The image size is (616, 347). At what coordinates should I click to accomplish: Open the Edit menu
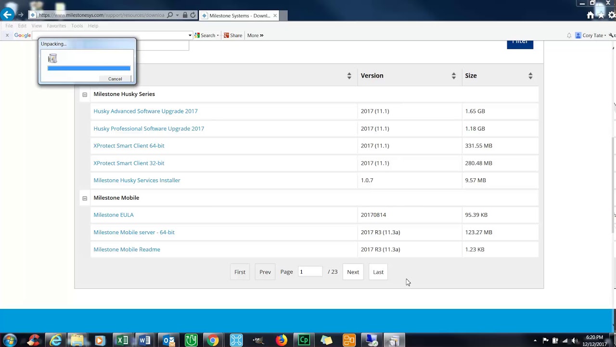[x=22, y=26]
